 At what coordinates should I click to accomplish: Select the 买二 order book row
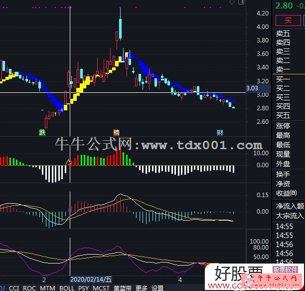pyautogui.click(x=283, y=88)
